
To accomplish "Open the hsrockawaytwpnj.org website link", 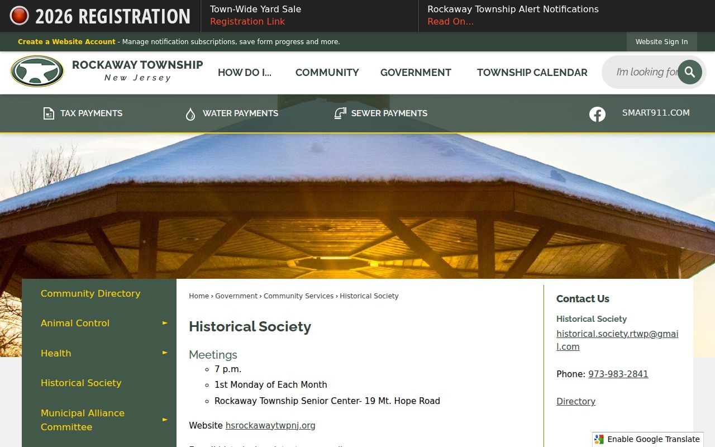I will tap(270, 426).
